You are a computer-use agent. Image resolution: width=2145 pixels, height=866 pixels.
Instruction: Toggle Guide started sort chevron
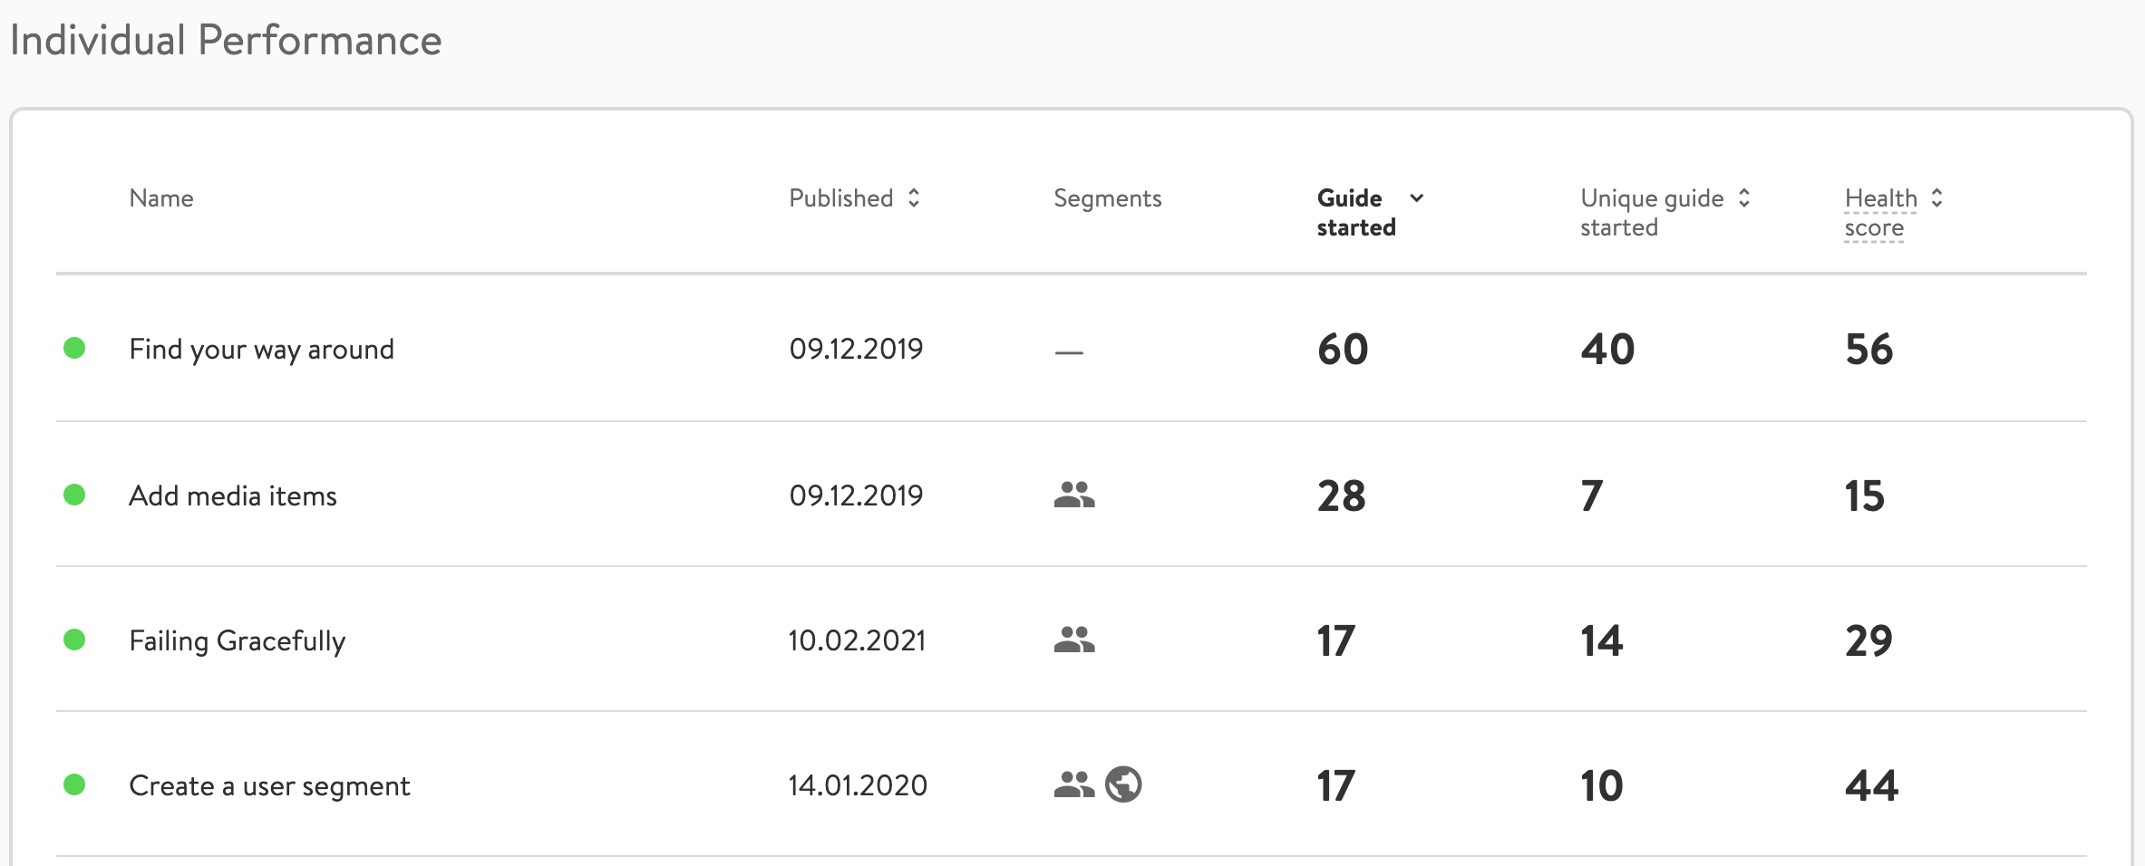pos(1416,197)
